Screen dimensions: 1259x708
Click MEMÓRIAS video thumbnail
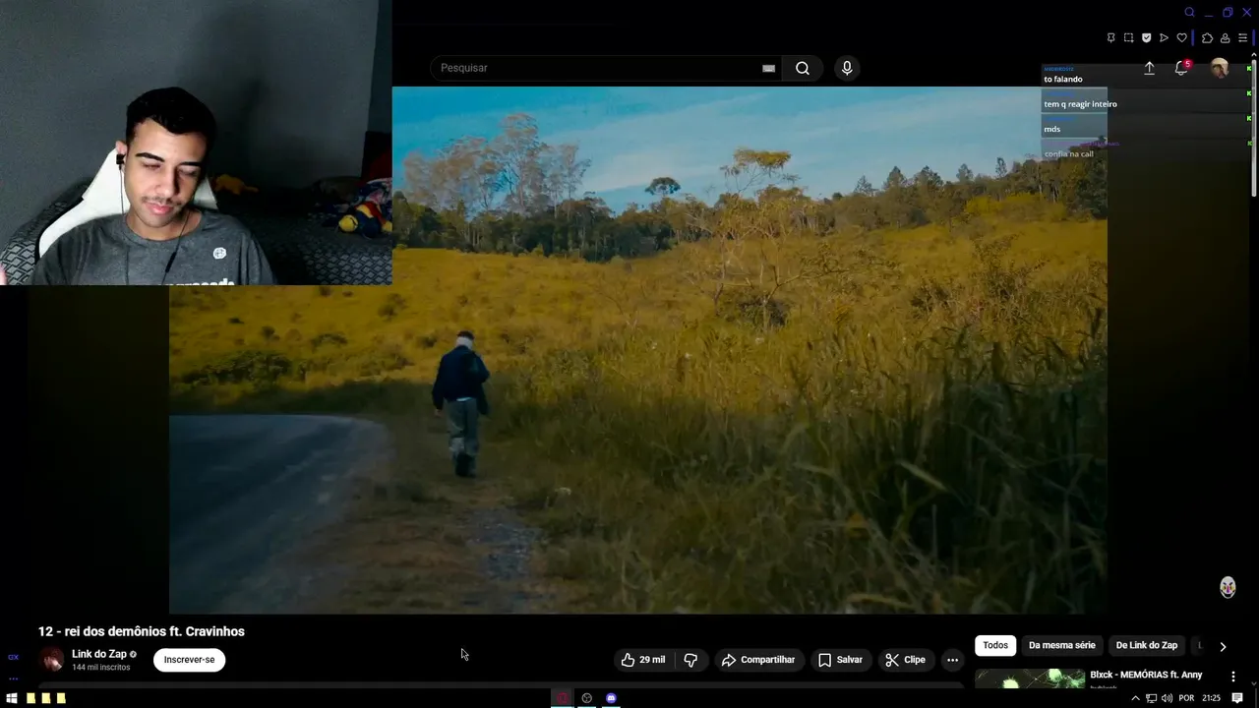point(1030,678)
